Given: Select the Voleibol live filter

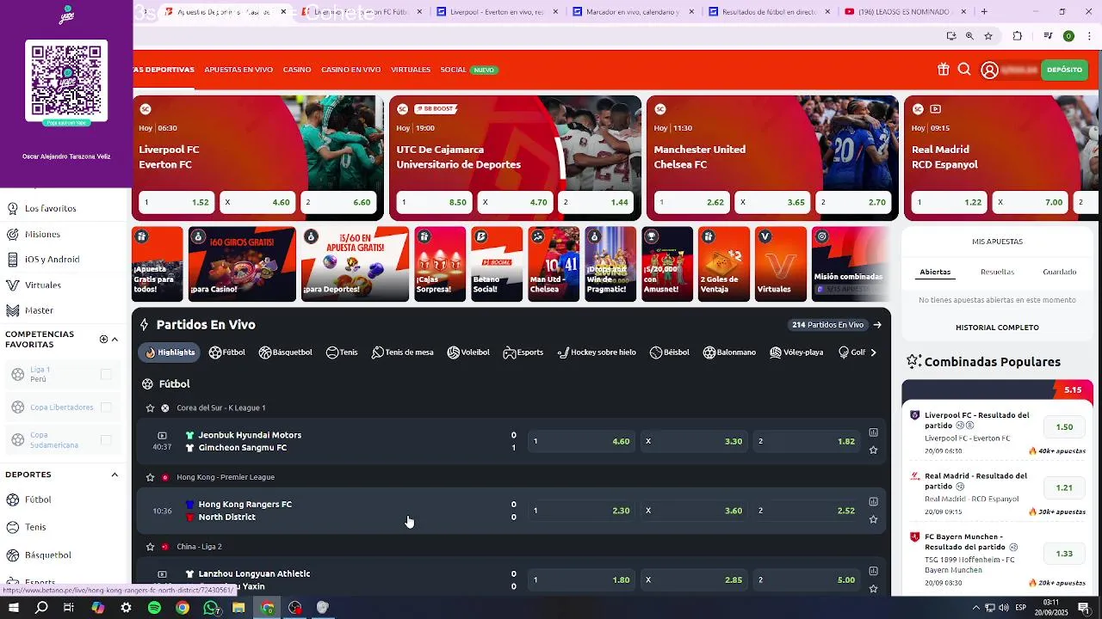Looking at the screenshot, I should click(x=468, y=352).
